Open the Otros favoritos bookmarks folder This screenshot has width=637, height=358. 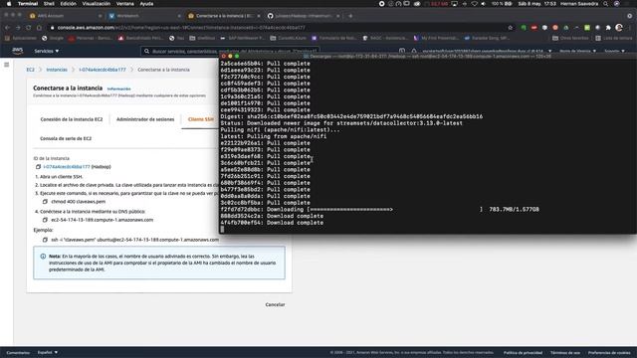pos(570,38)
